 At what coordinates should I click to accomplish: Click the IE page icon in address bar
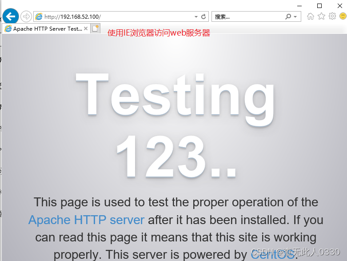39,16
